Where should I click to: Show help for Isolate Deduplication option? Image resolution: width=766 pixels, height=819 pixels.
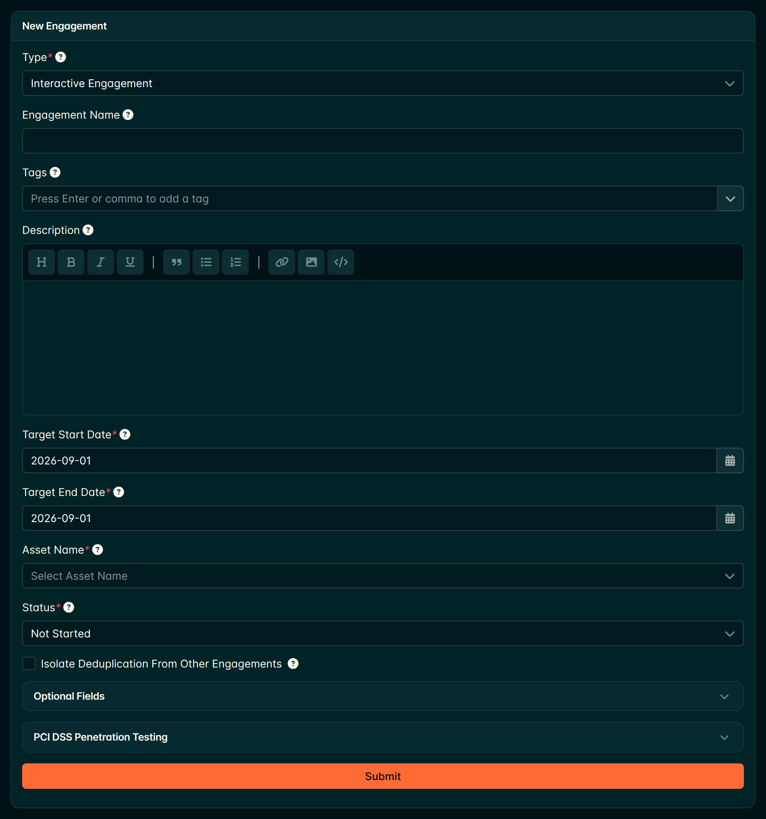point(293,664)
